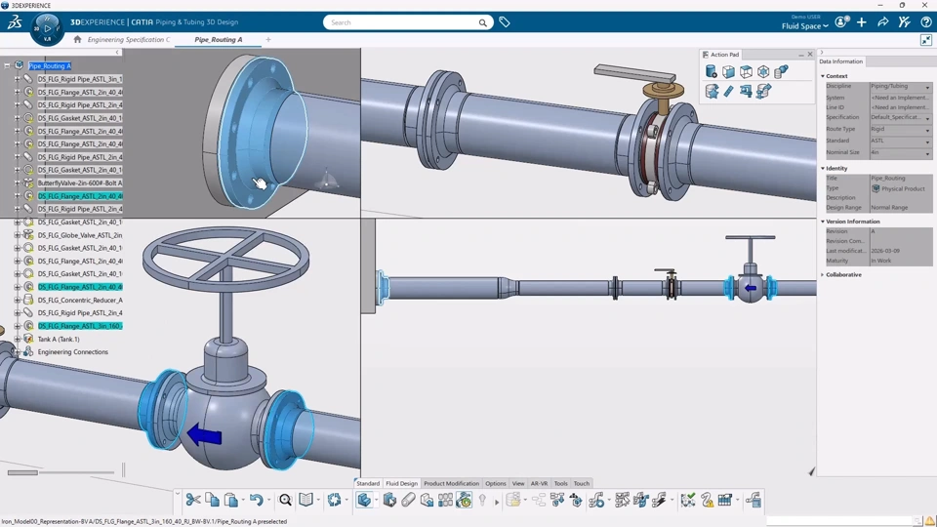Viewport: 937px width, 527px height.
Task: Click the search magnifier in Search field
Action: [x=482, y=22]
